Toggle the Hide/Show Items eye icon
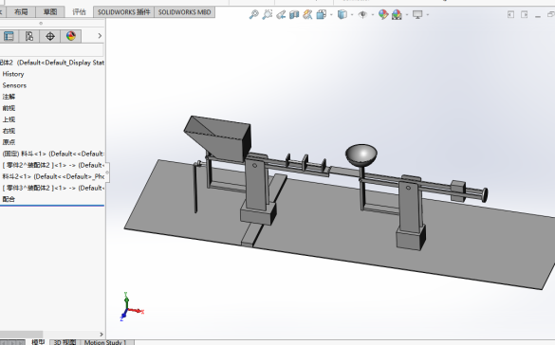The height and width of the screenshot is (345, 555). pos(362,14)
